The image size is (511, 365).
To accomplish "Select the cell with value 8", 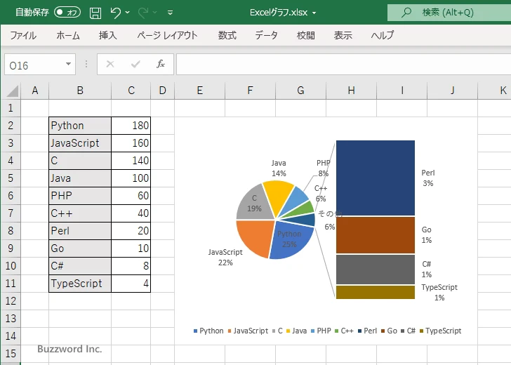I will click(131, 266).
